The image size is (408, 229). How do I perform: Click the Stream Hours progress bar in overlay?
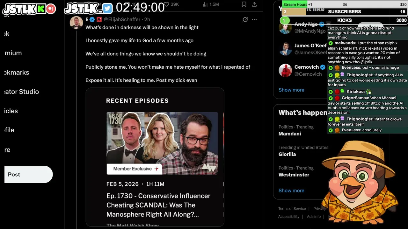(345, 4)
